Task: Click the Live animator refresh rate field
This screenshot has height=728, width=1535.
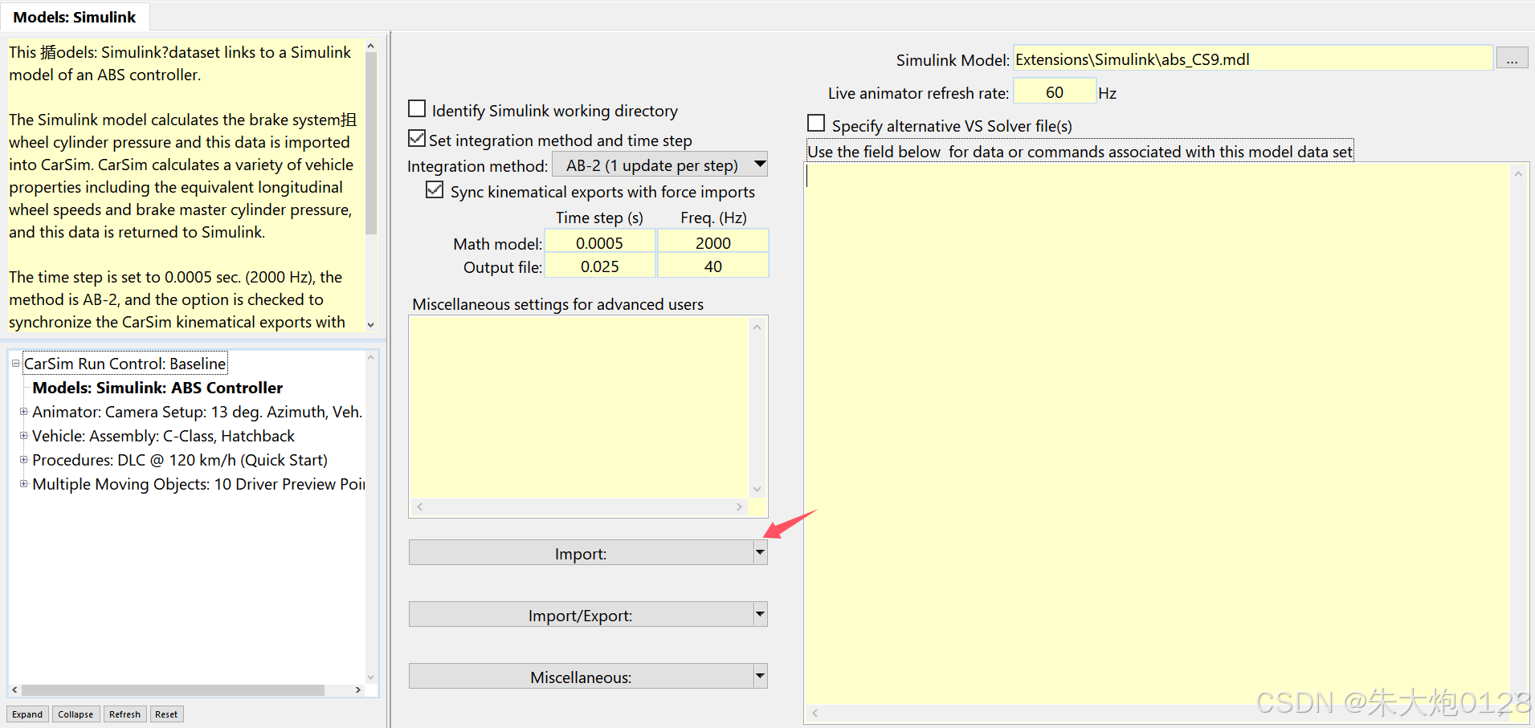Action: [x=1055, y=92]
